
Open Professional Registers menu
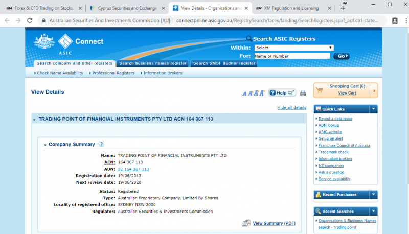pyautogui.click(x=112, y=73)
